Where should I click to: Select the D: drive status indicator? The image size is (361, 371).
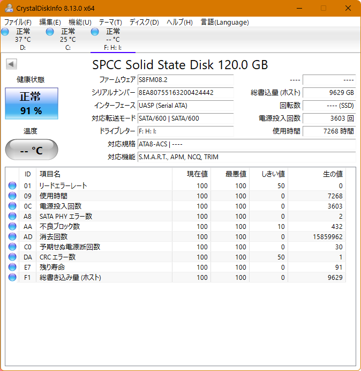pyautogui.click(x=5, y=32)
